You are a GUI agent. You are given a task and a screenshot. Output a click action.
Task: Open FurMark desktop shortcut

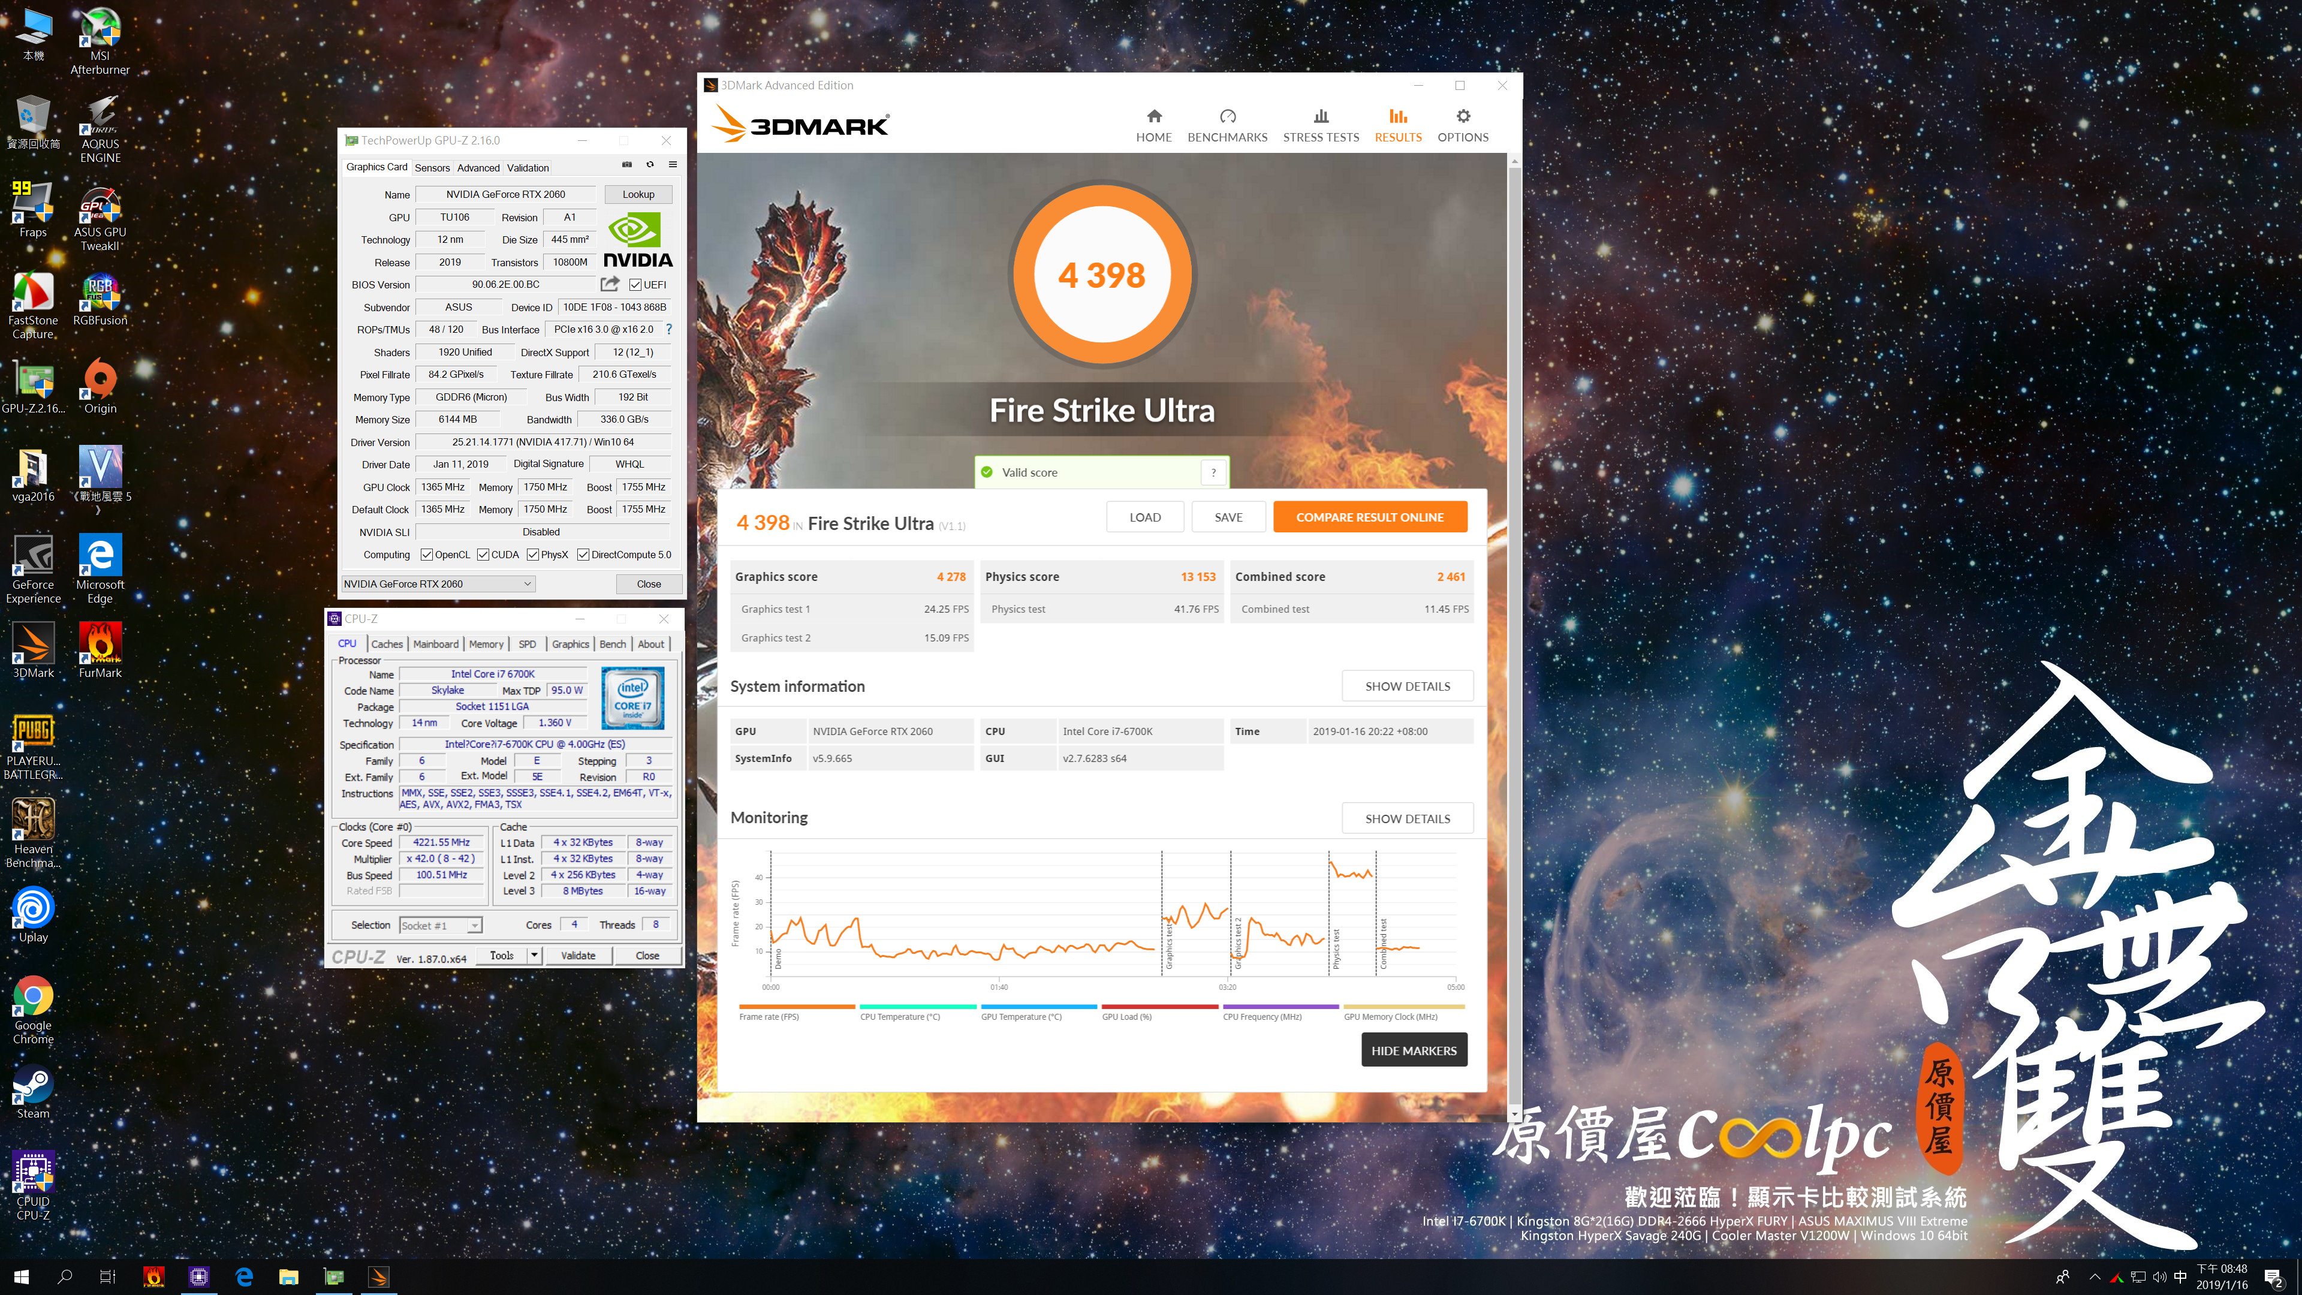100,650
